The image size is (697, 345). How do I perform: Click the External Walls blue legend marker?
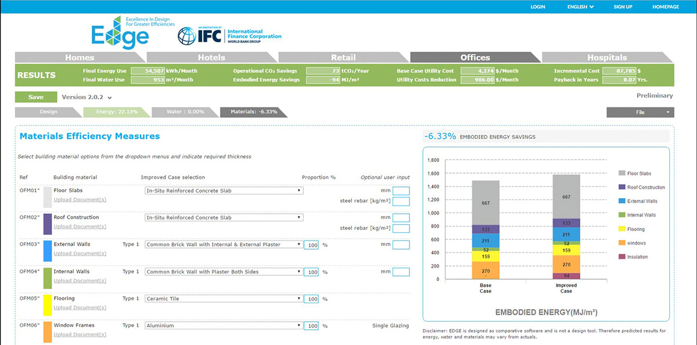[621, 201]
